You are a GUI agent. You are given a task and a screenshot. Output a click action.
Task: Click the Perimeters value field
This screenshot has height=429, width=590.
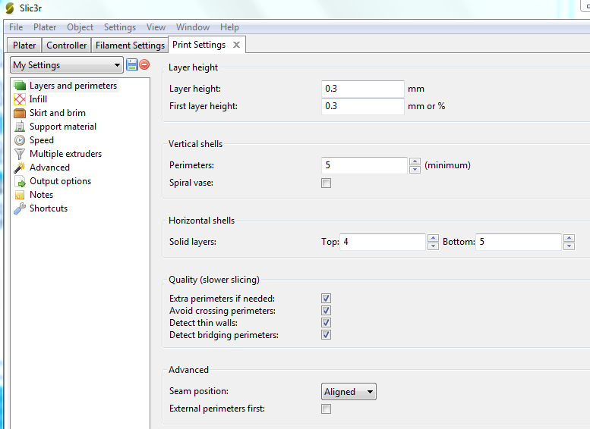click(364, 165)
